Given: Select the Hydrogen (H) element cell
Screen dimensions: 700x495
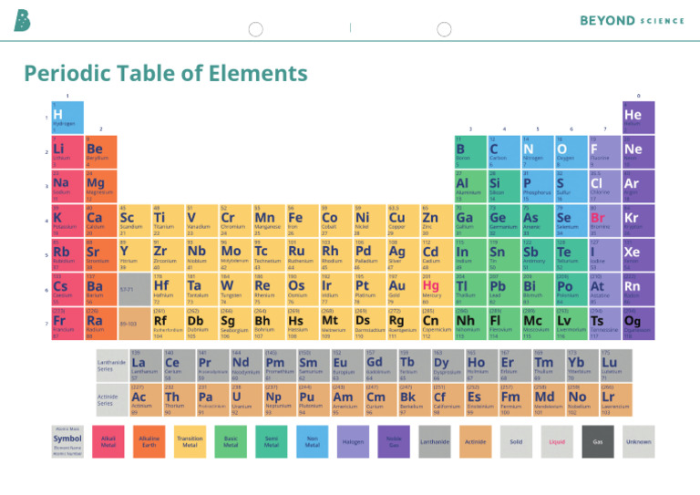Looking at the screenshot, I should coord(67,118).
